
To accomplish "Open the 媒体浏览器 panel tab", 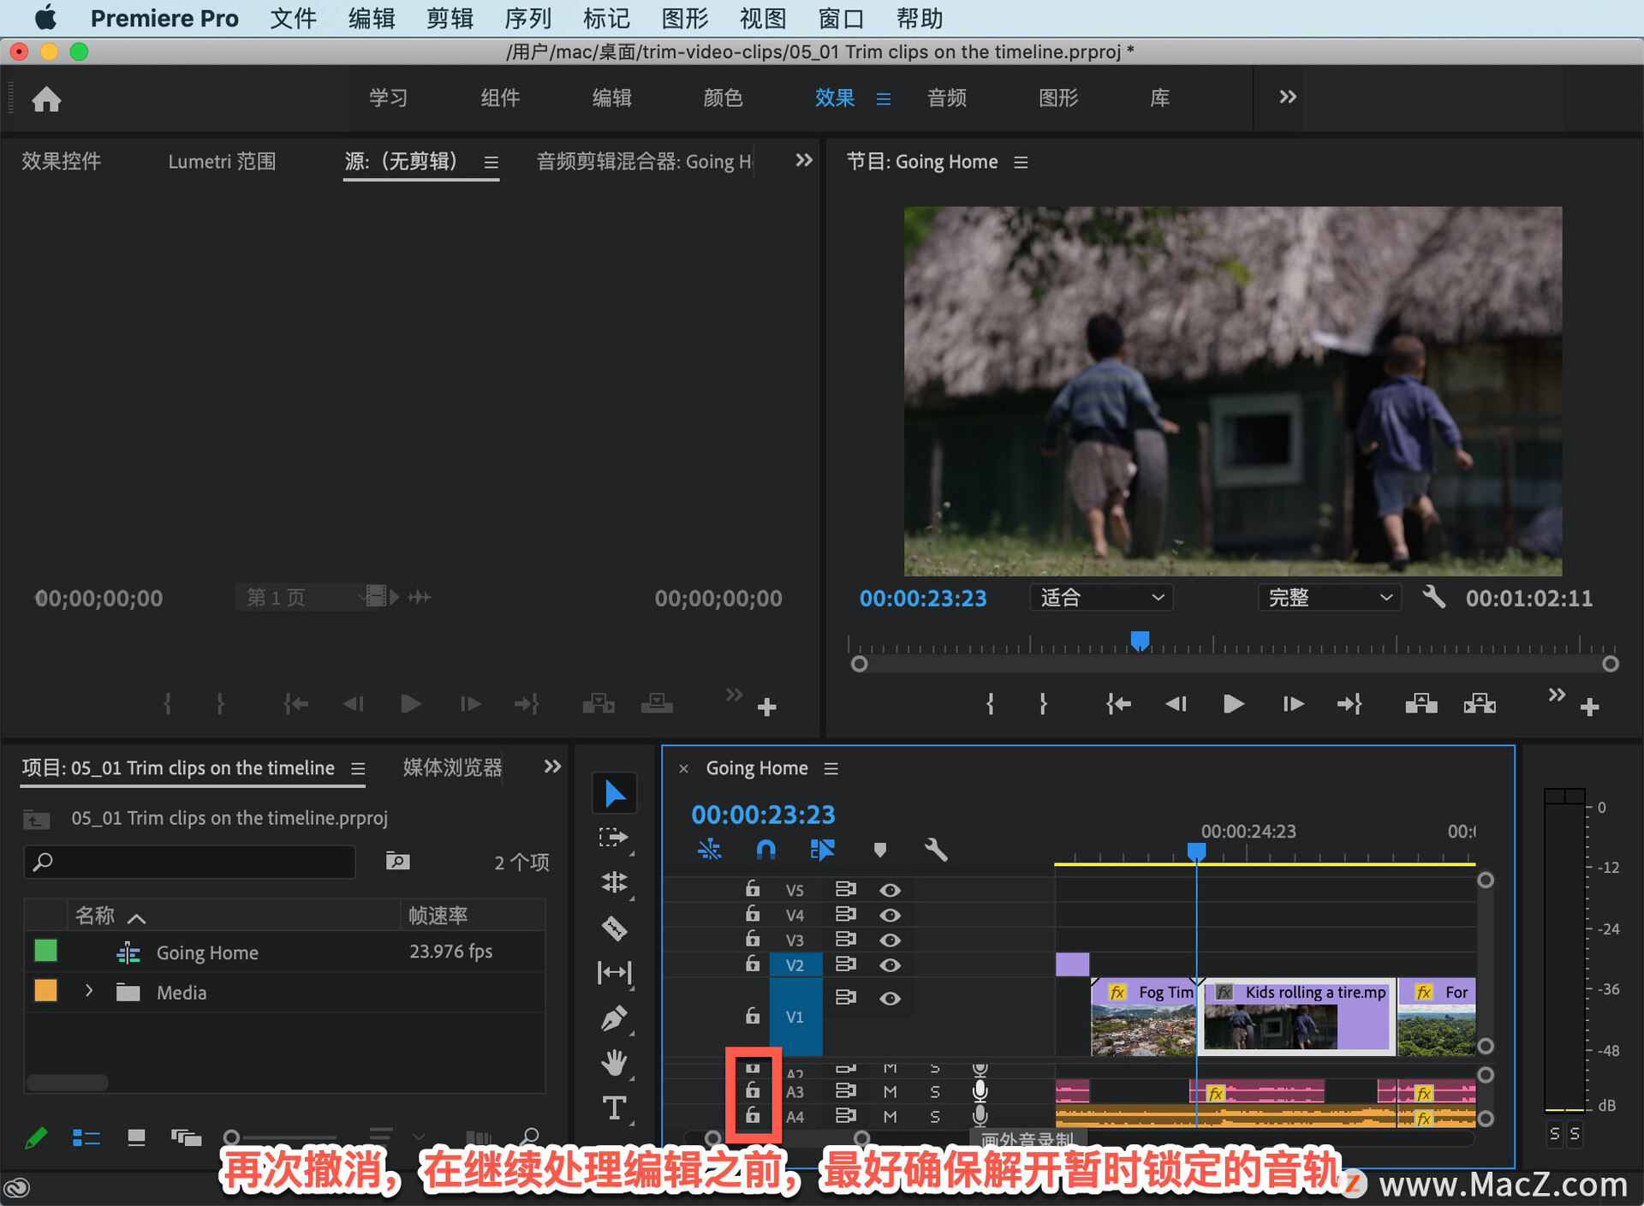I will 452,767.
